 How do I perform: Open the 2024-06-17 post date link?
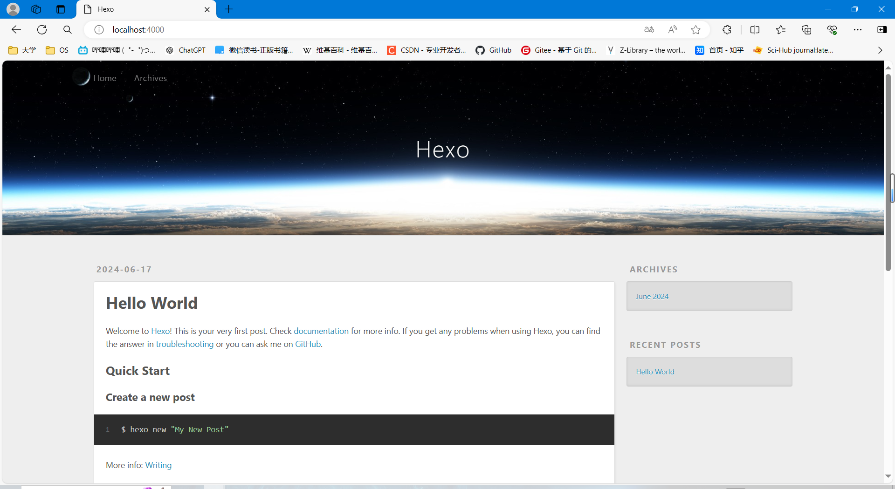coord(124,270)
